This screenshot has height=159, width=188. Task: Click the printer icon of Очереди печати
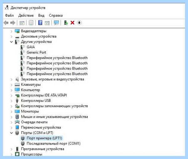pyautogui.click(x=17, y=122)
